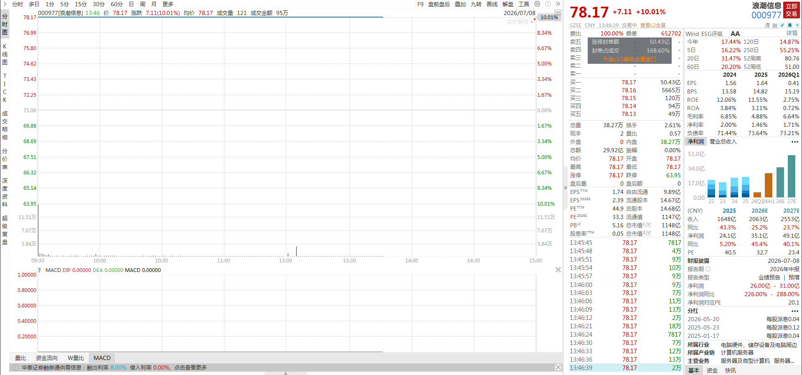Expand more toolbar items double chevron

pyautogui.click(x=558, y=4)
